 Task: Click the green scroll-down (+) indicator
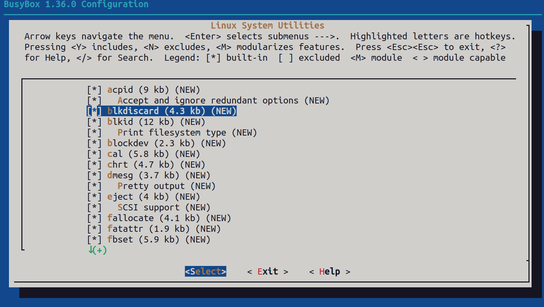point(98,250)
